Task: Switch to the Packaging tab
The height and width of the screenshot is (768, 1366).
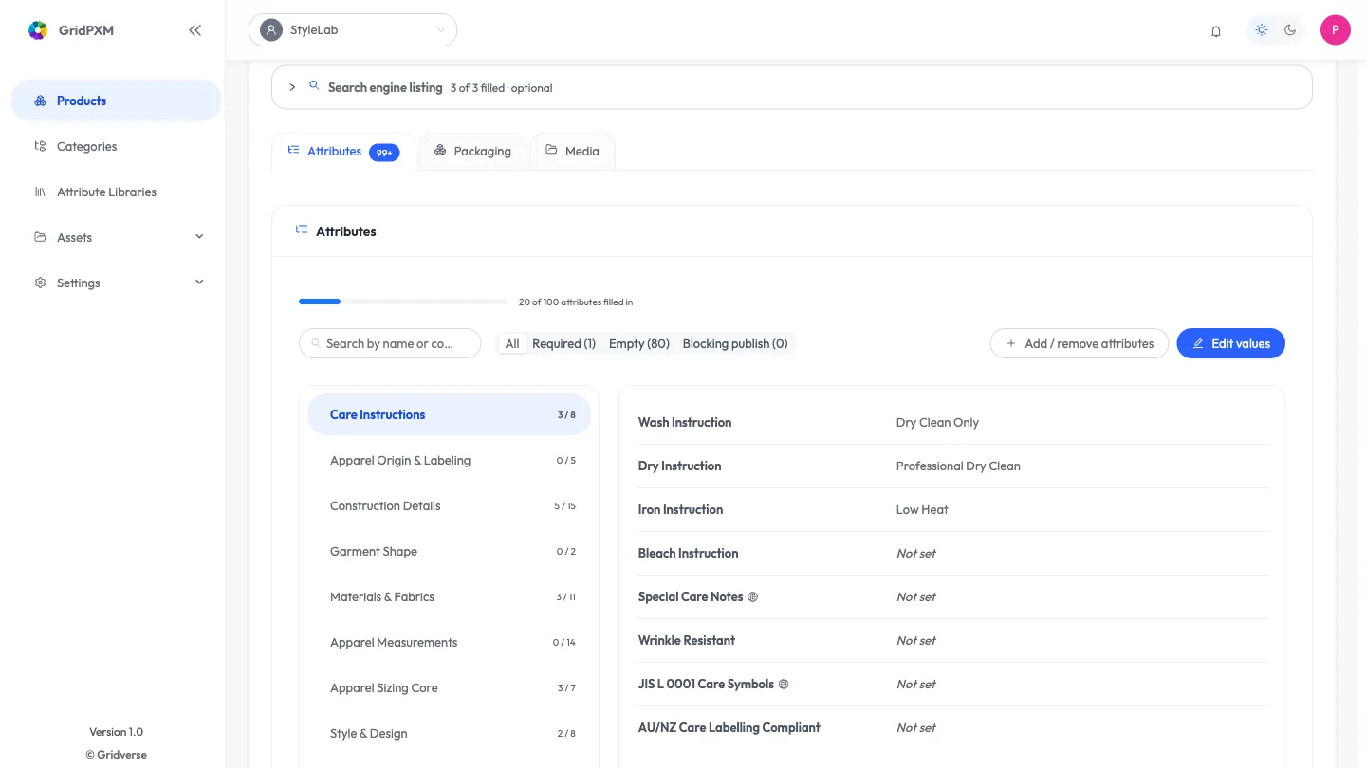Action: [x=472, y=152]
